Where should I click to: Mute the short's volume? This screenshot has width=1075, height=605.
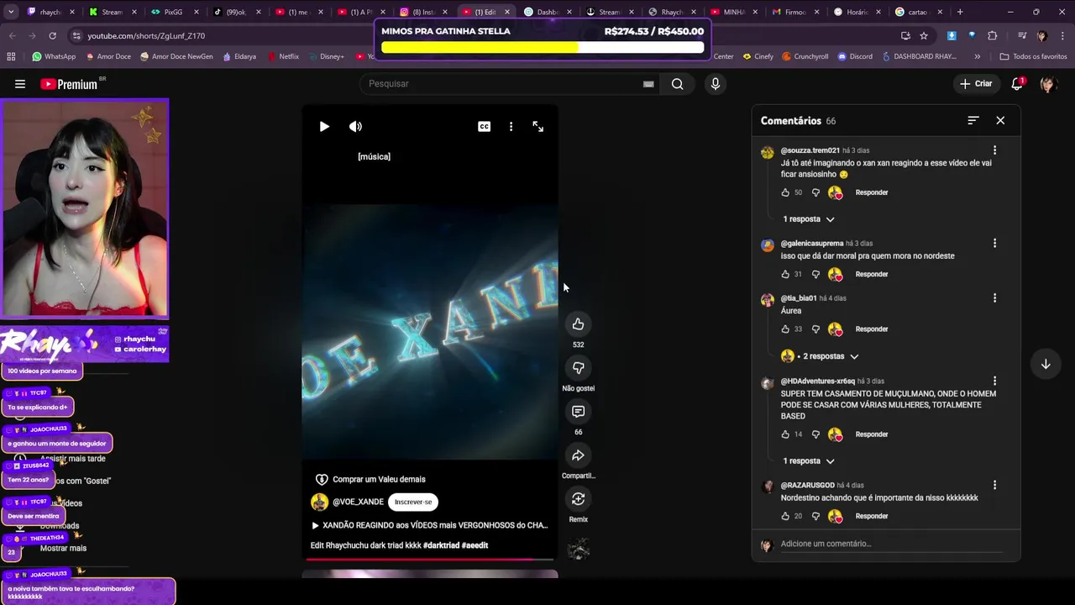[x=355, y=126]
